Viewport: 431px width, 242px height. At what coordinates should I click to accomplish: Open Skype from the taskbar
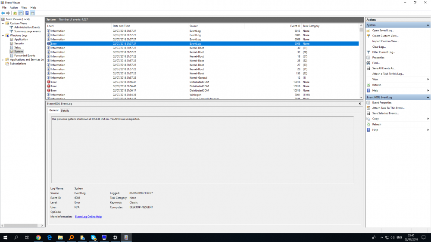pyautogui.click(x=94, y=238)
